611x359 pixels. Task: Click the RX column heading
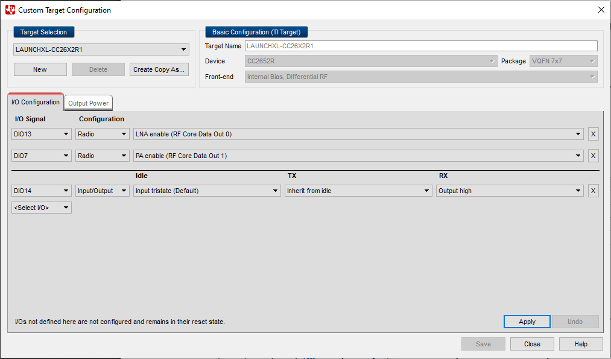point(443,176)
